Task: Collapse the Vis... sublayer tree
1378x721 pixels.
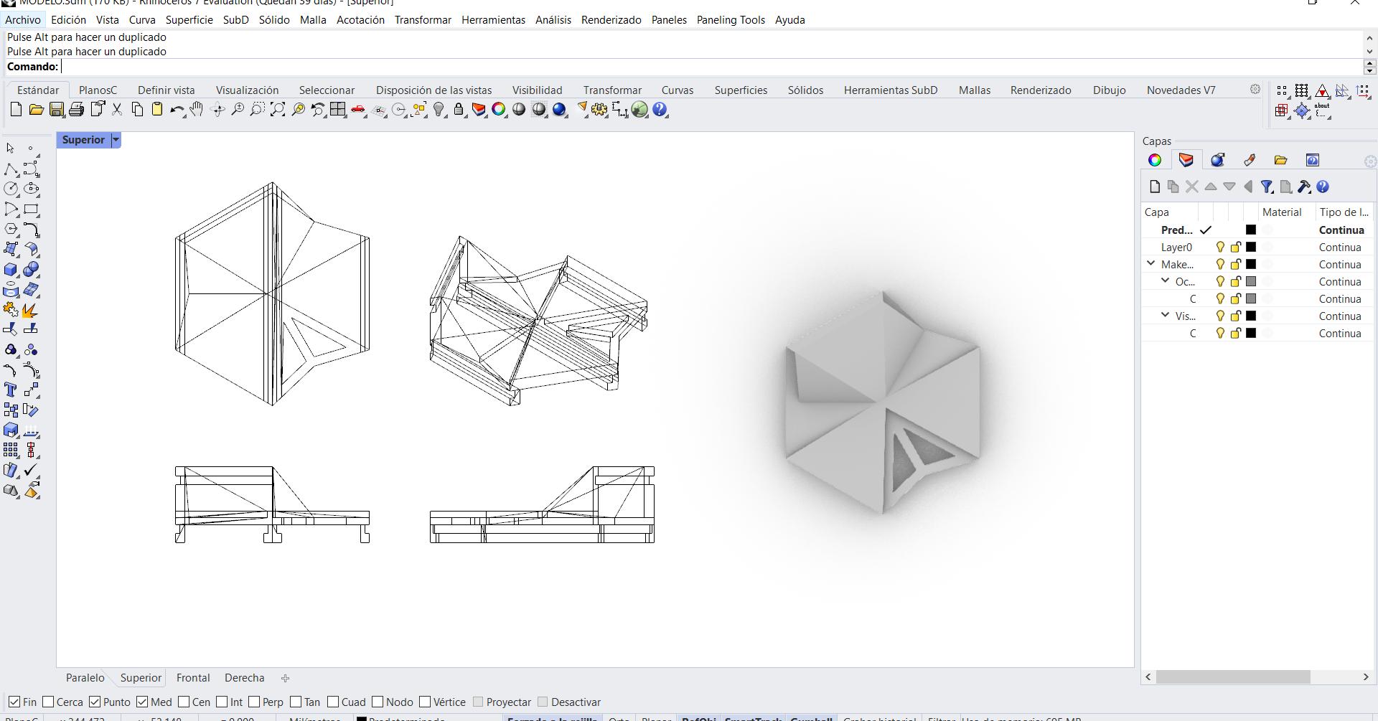Action: (x=1166, y=316)
